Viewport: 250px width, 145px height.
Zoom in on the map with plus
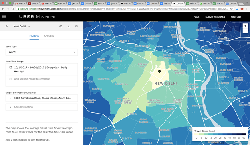coord(245,26)
